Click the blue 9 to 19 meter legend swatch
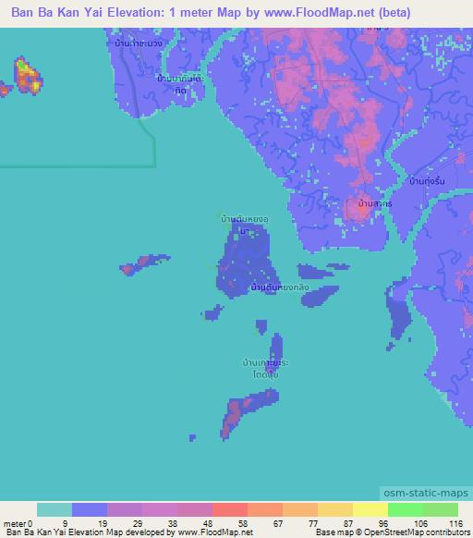473x538 pixels. pos(90,509)
